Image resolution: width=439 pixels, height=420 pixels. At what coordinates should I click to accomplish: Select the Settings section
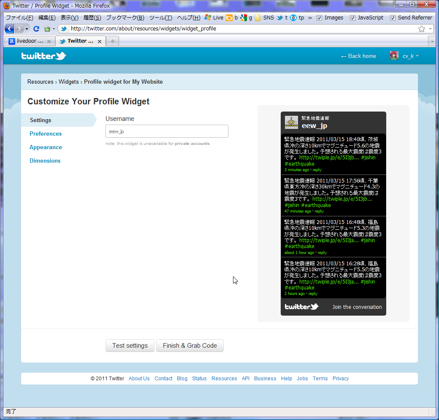(x=41, y=120)
